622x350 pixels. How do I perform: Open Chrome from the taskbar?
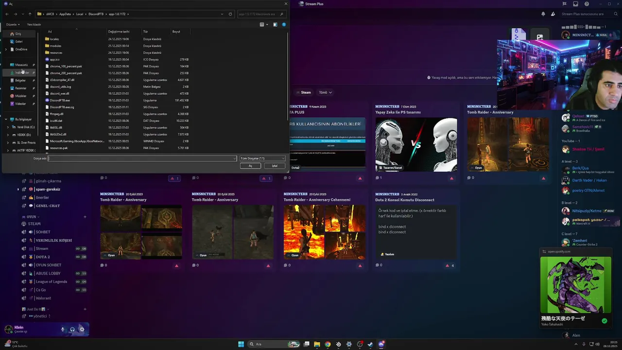(x=328, y=344)
